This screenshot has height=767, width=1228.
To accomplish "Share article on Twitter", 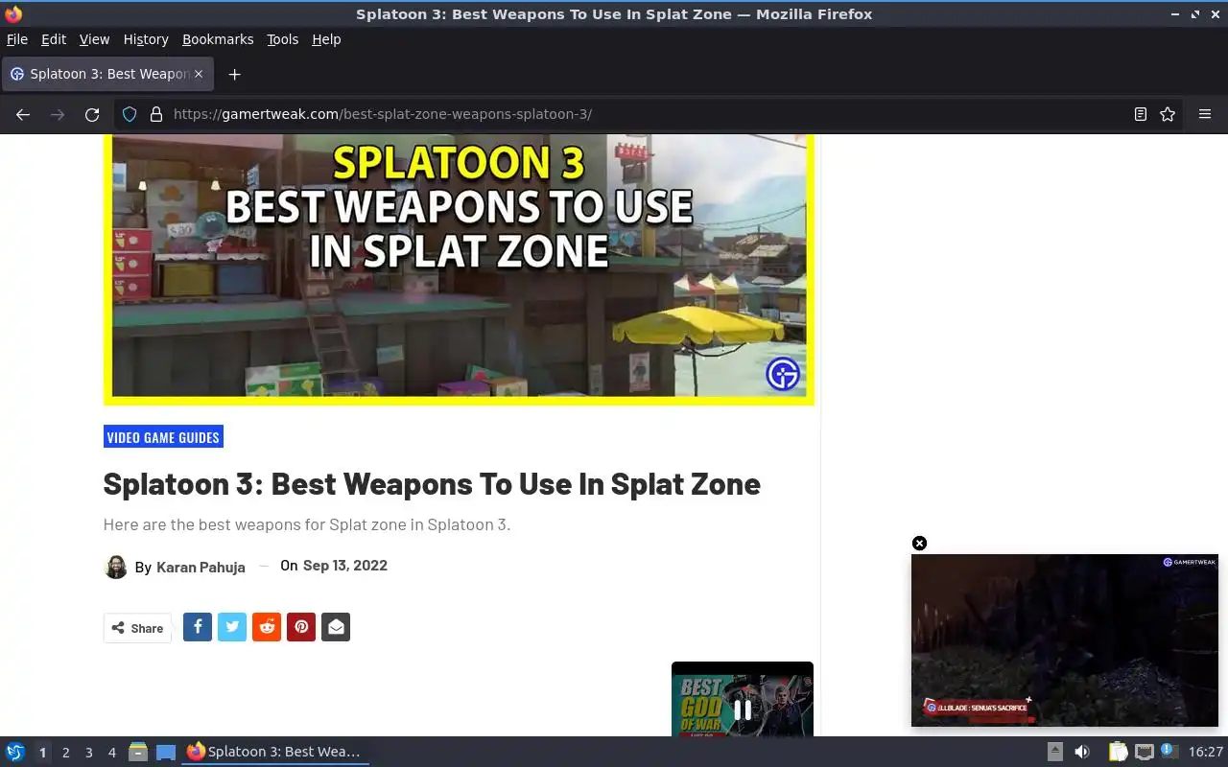I will 232,627.
